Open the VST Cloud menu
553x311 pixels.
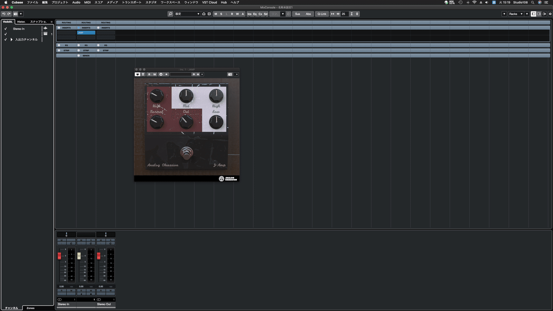pyautogui.click(x=209, y=2)
